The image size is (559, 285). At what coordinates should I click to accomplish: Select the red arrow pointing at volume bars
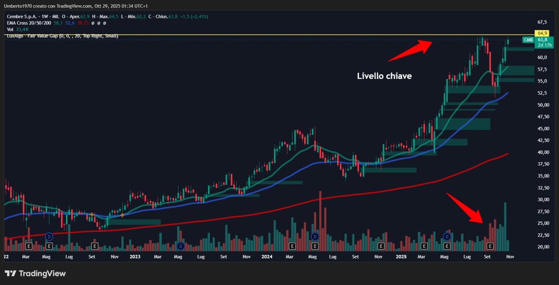(465, 208)
